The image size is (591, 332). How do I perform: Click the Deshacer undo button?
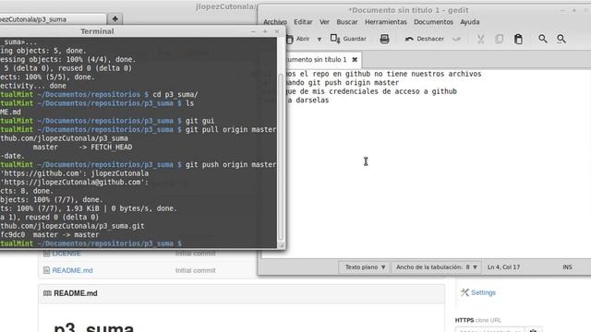tap(425, 39)
